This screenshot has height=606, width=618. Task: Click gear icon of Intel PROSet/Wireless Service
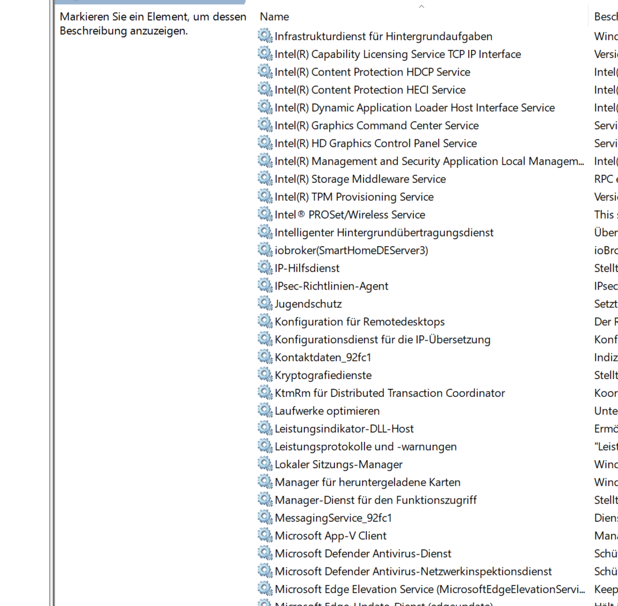(x=265, y=214)
